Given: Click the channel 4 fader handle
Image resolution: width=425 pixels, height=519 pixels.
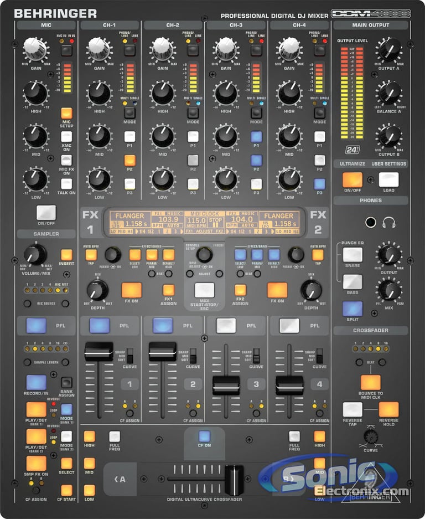Looking at the screenshot, I should [x=289, y=386].
